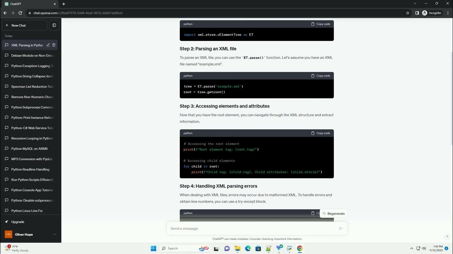The width and height of the screenshot is (453, 254).
Task: Delete the XML Parsing chat with the trash icon
Action: coord(54,45)
